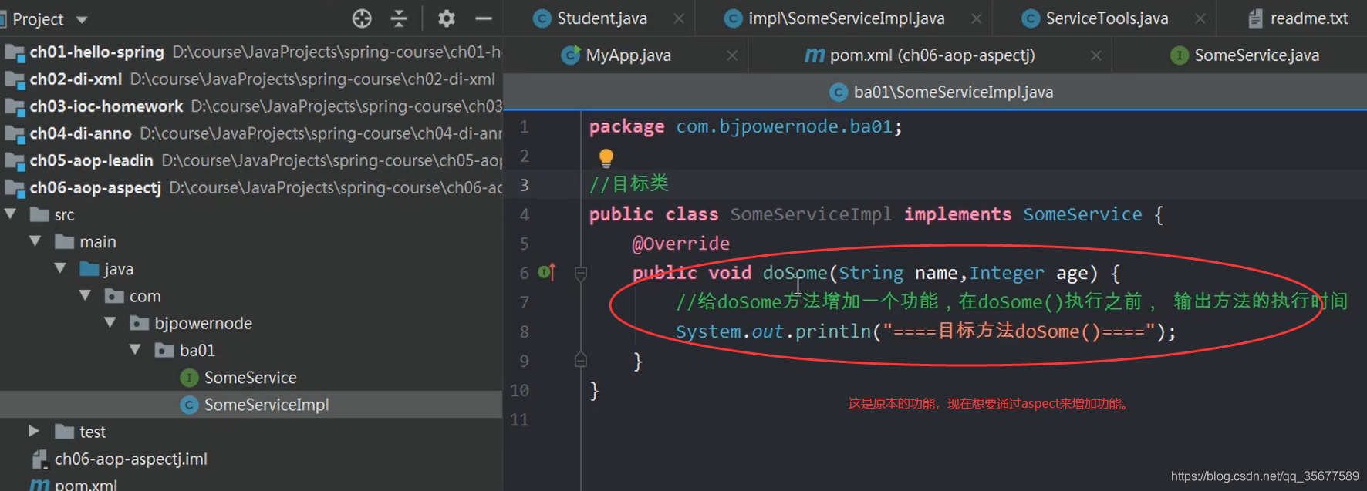Hide the Project panel with minus icon
Screen dimensions: 1367x491
[x=484, y=18]
